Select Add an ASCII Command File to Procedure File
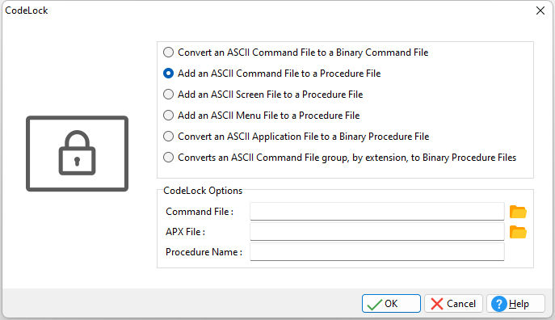 point(271,74)
